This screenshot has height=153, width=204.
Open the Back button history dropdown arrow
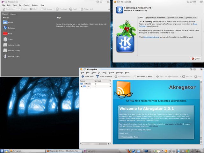(165, 76)
